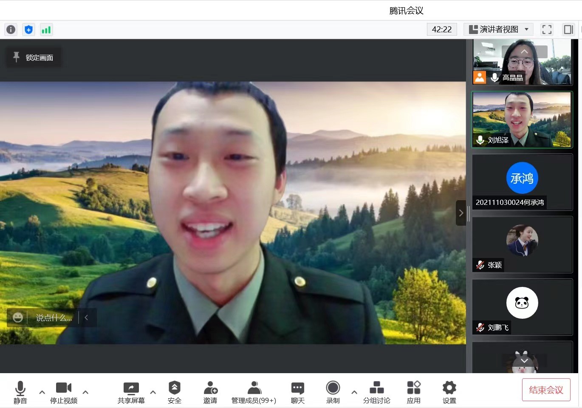Viewport: 582px width, 408px height.
Task: Select 张颖's participant thumbnail
Action: tap(522, 244)
